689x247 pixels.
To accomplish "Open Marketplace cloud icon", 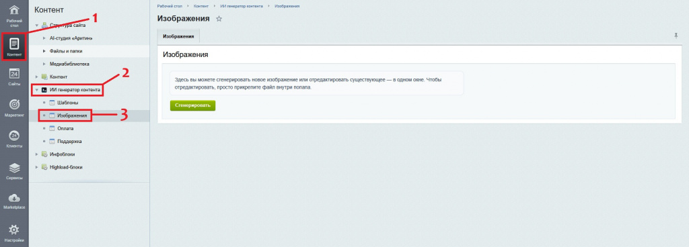I will (14, 198).
